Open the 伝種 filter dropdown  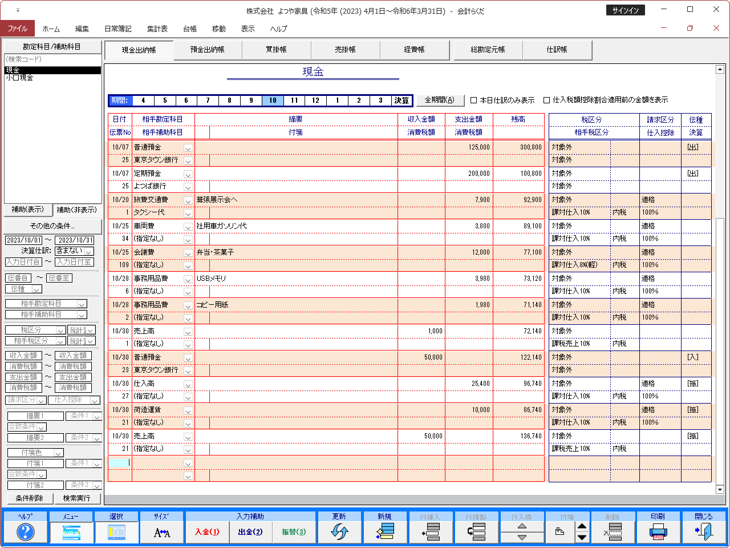pos(36,289)
